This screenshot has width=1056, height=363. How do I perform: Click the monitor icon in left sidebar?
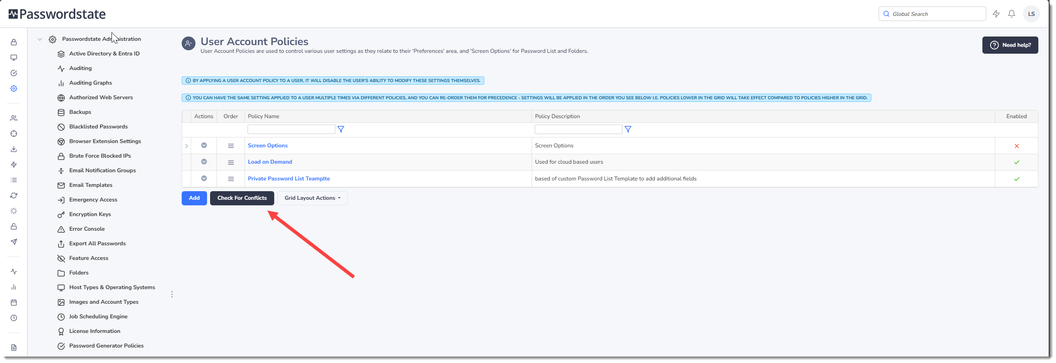(14, 58)
